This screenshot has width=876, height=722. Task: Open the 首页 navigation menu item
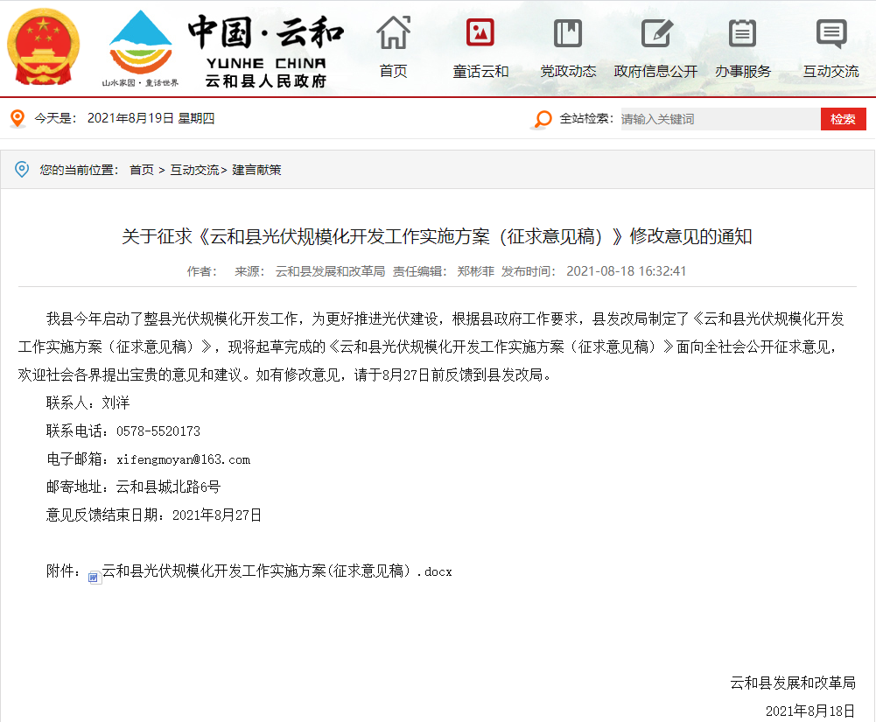coord(393,72)
